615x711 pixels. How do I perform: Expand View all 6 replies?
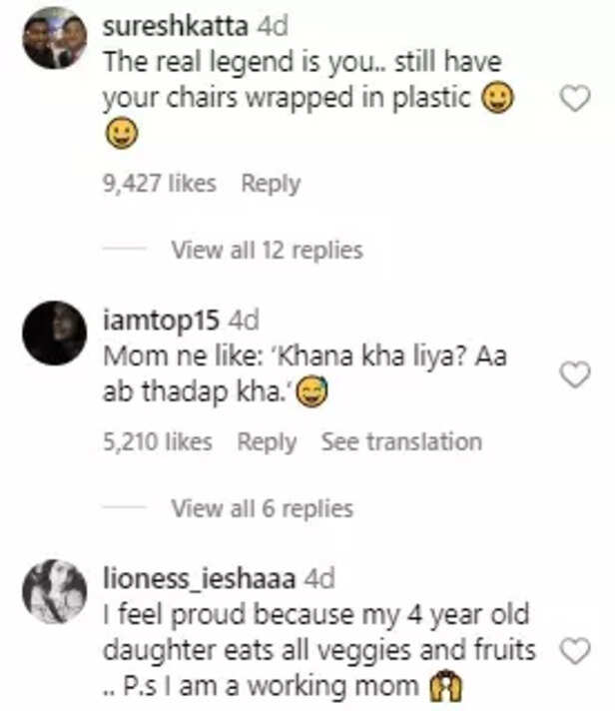[262, 508]
